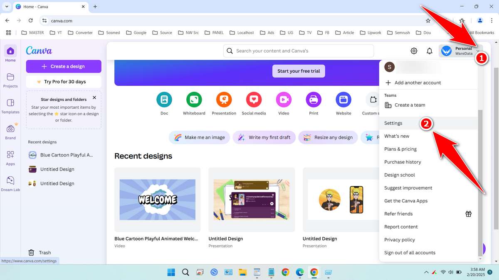Image resolution: width=499 pixels, height=280 pixels.
Task: Open Dream Lab from the sidebar
Action: [x=10, y=184]
